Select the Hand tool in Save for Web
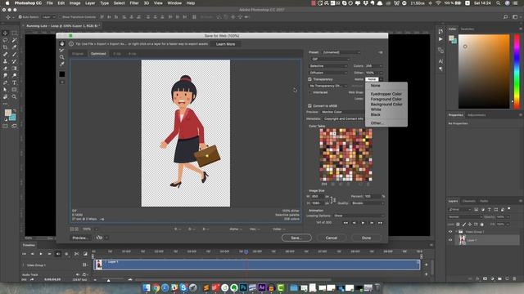 (62, 43)
